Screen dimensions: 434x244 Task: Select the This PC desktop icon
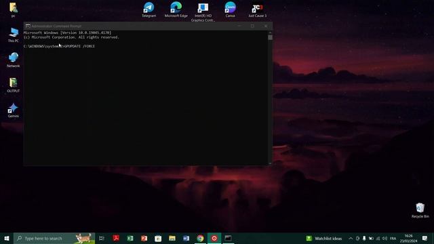pyautogui.click(x=14, y=35)
